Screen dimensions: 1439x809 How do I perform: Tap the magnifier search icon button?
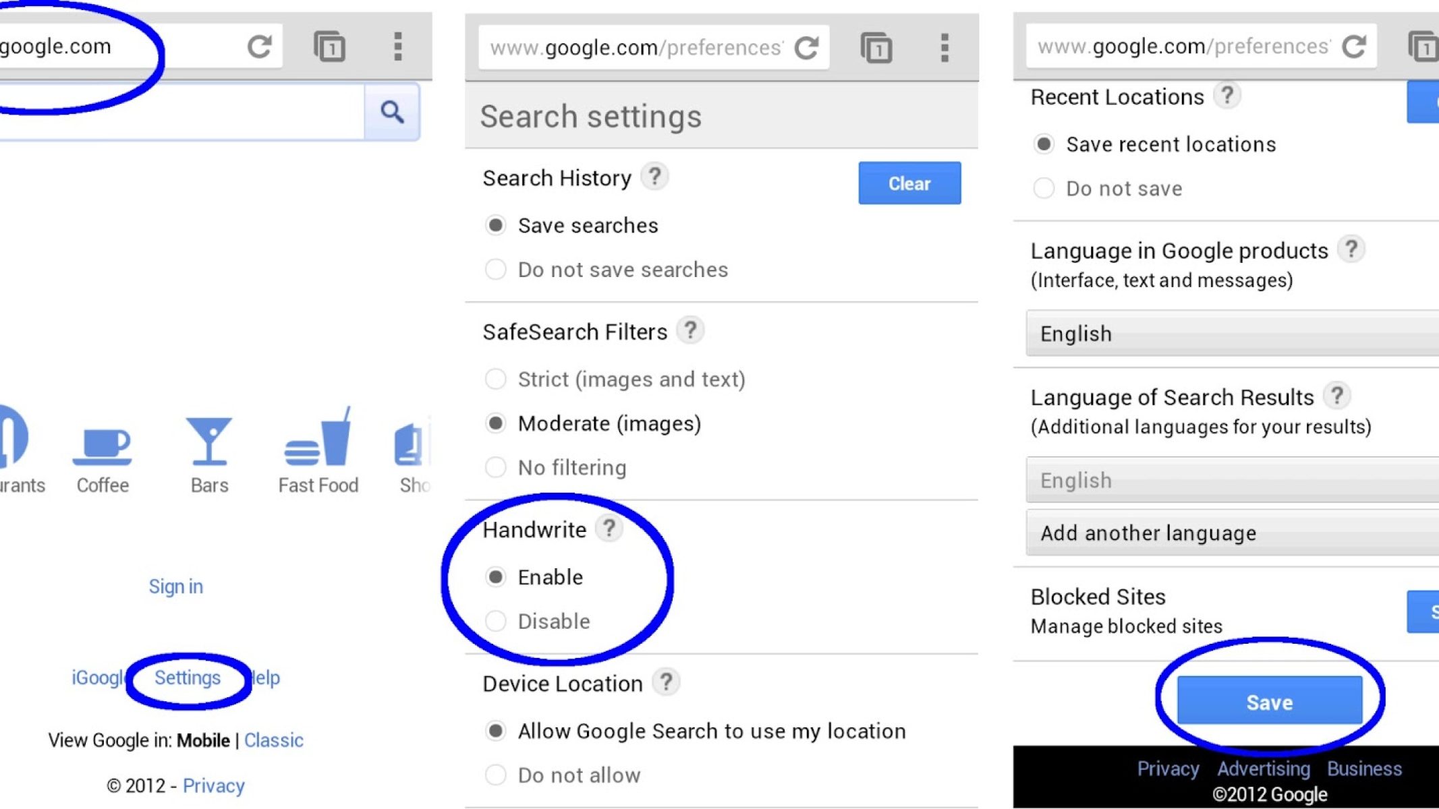[392, 112]
